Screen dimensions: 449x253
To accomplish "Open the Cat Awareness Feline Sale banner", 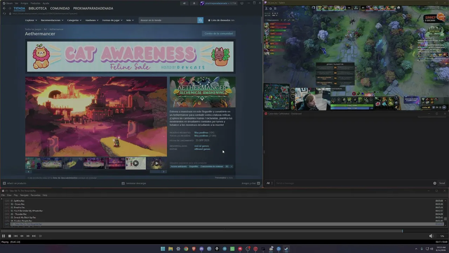I will pyautogui.click(x=130, y=57).
